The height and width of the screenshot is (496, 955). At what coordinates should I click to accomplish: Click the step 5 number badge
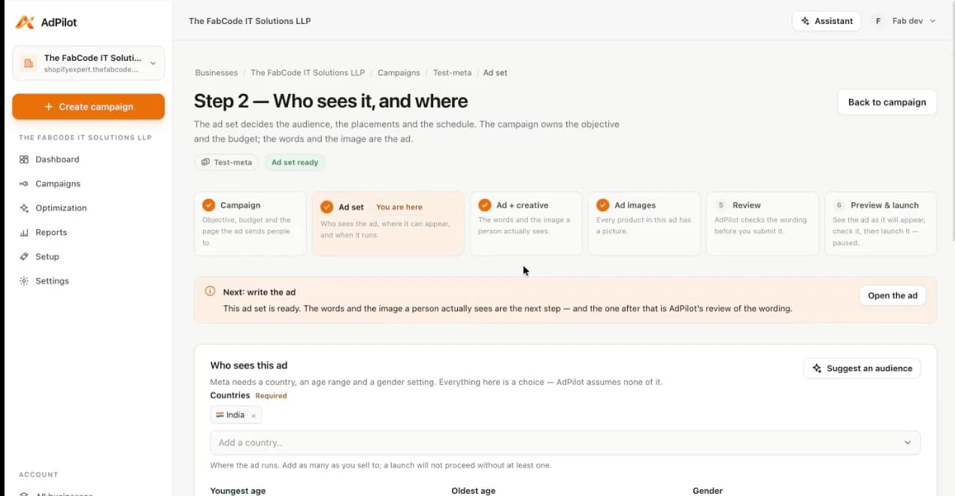click(x=720, y=205)
